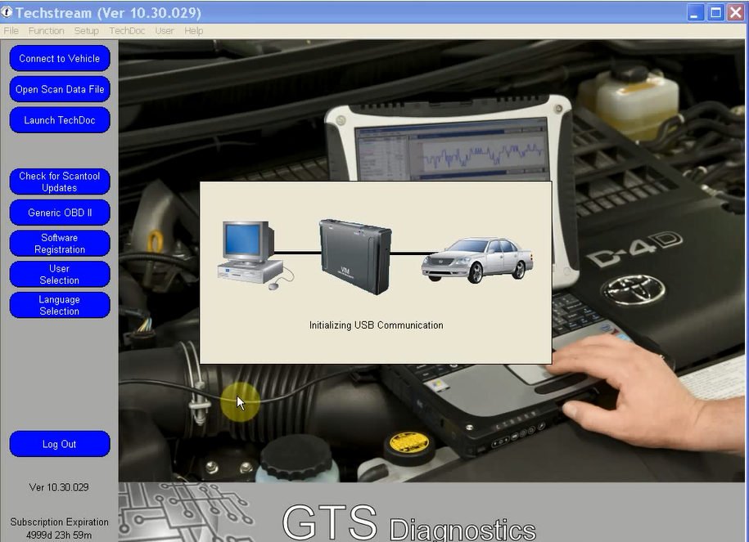Click the desktop computer icon in dialog
Screen dimensions: 749x542
pyautogui.click(x=255, y=255)
